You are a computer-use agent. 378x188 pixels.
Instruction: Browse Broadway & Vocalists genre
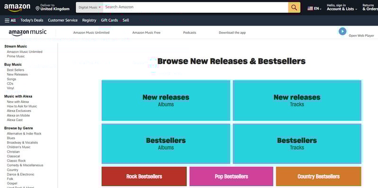coord(22,143)
